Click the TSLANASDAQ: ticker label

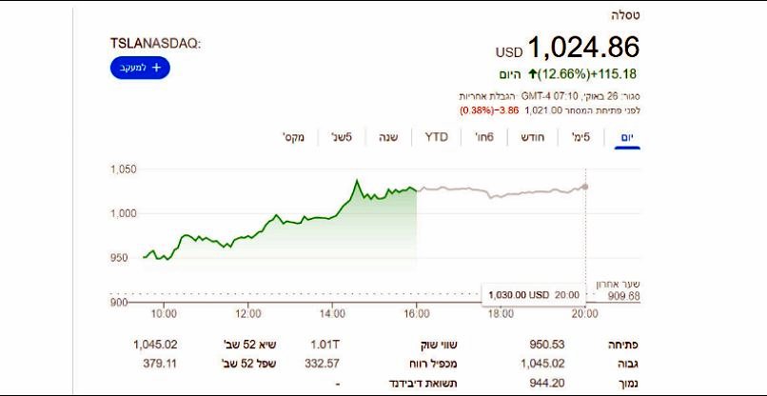click(156, 44)
